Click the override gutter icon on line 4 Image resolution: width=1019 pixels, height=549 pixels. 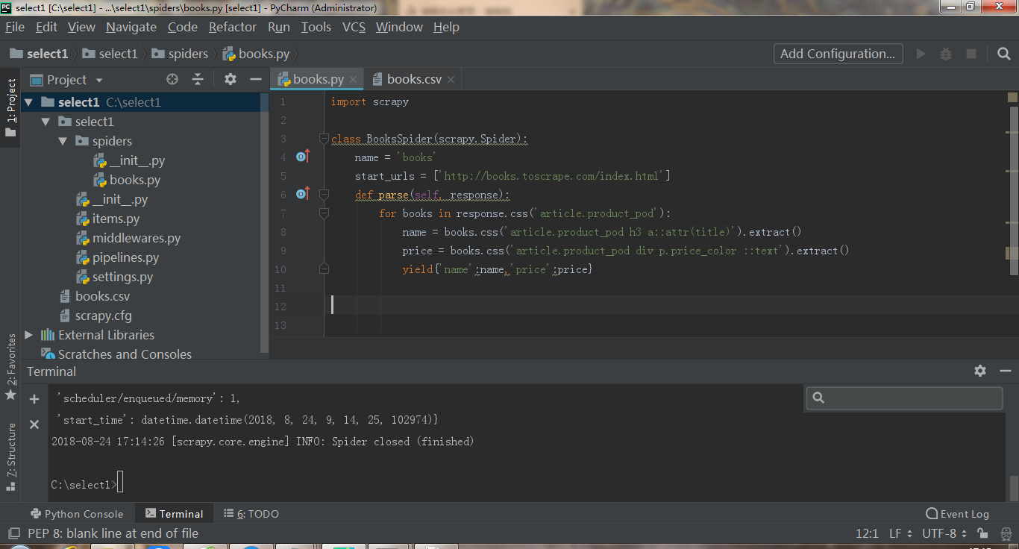(302, 157)
